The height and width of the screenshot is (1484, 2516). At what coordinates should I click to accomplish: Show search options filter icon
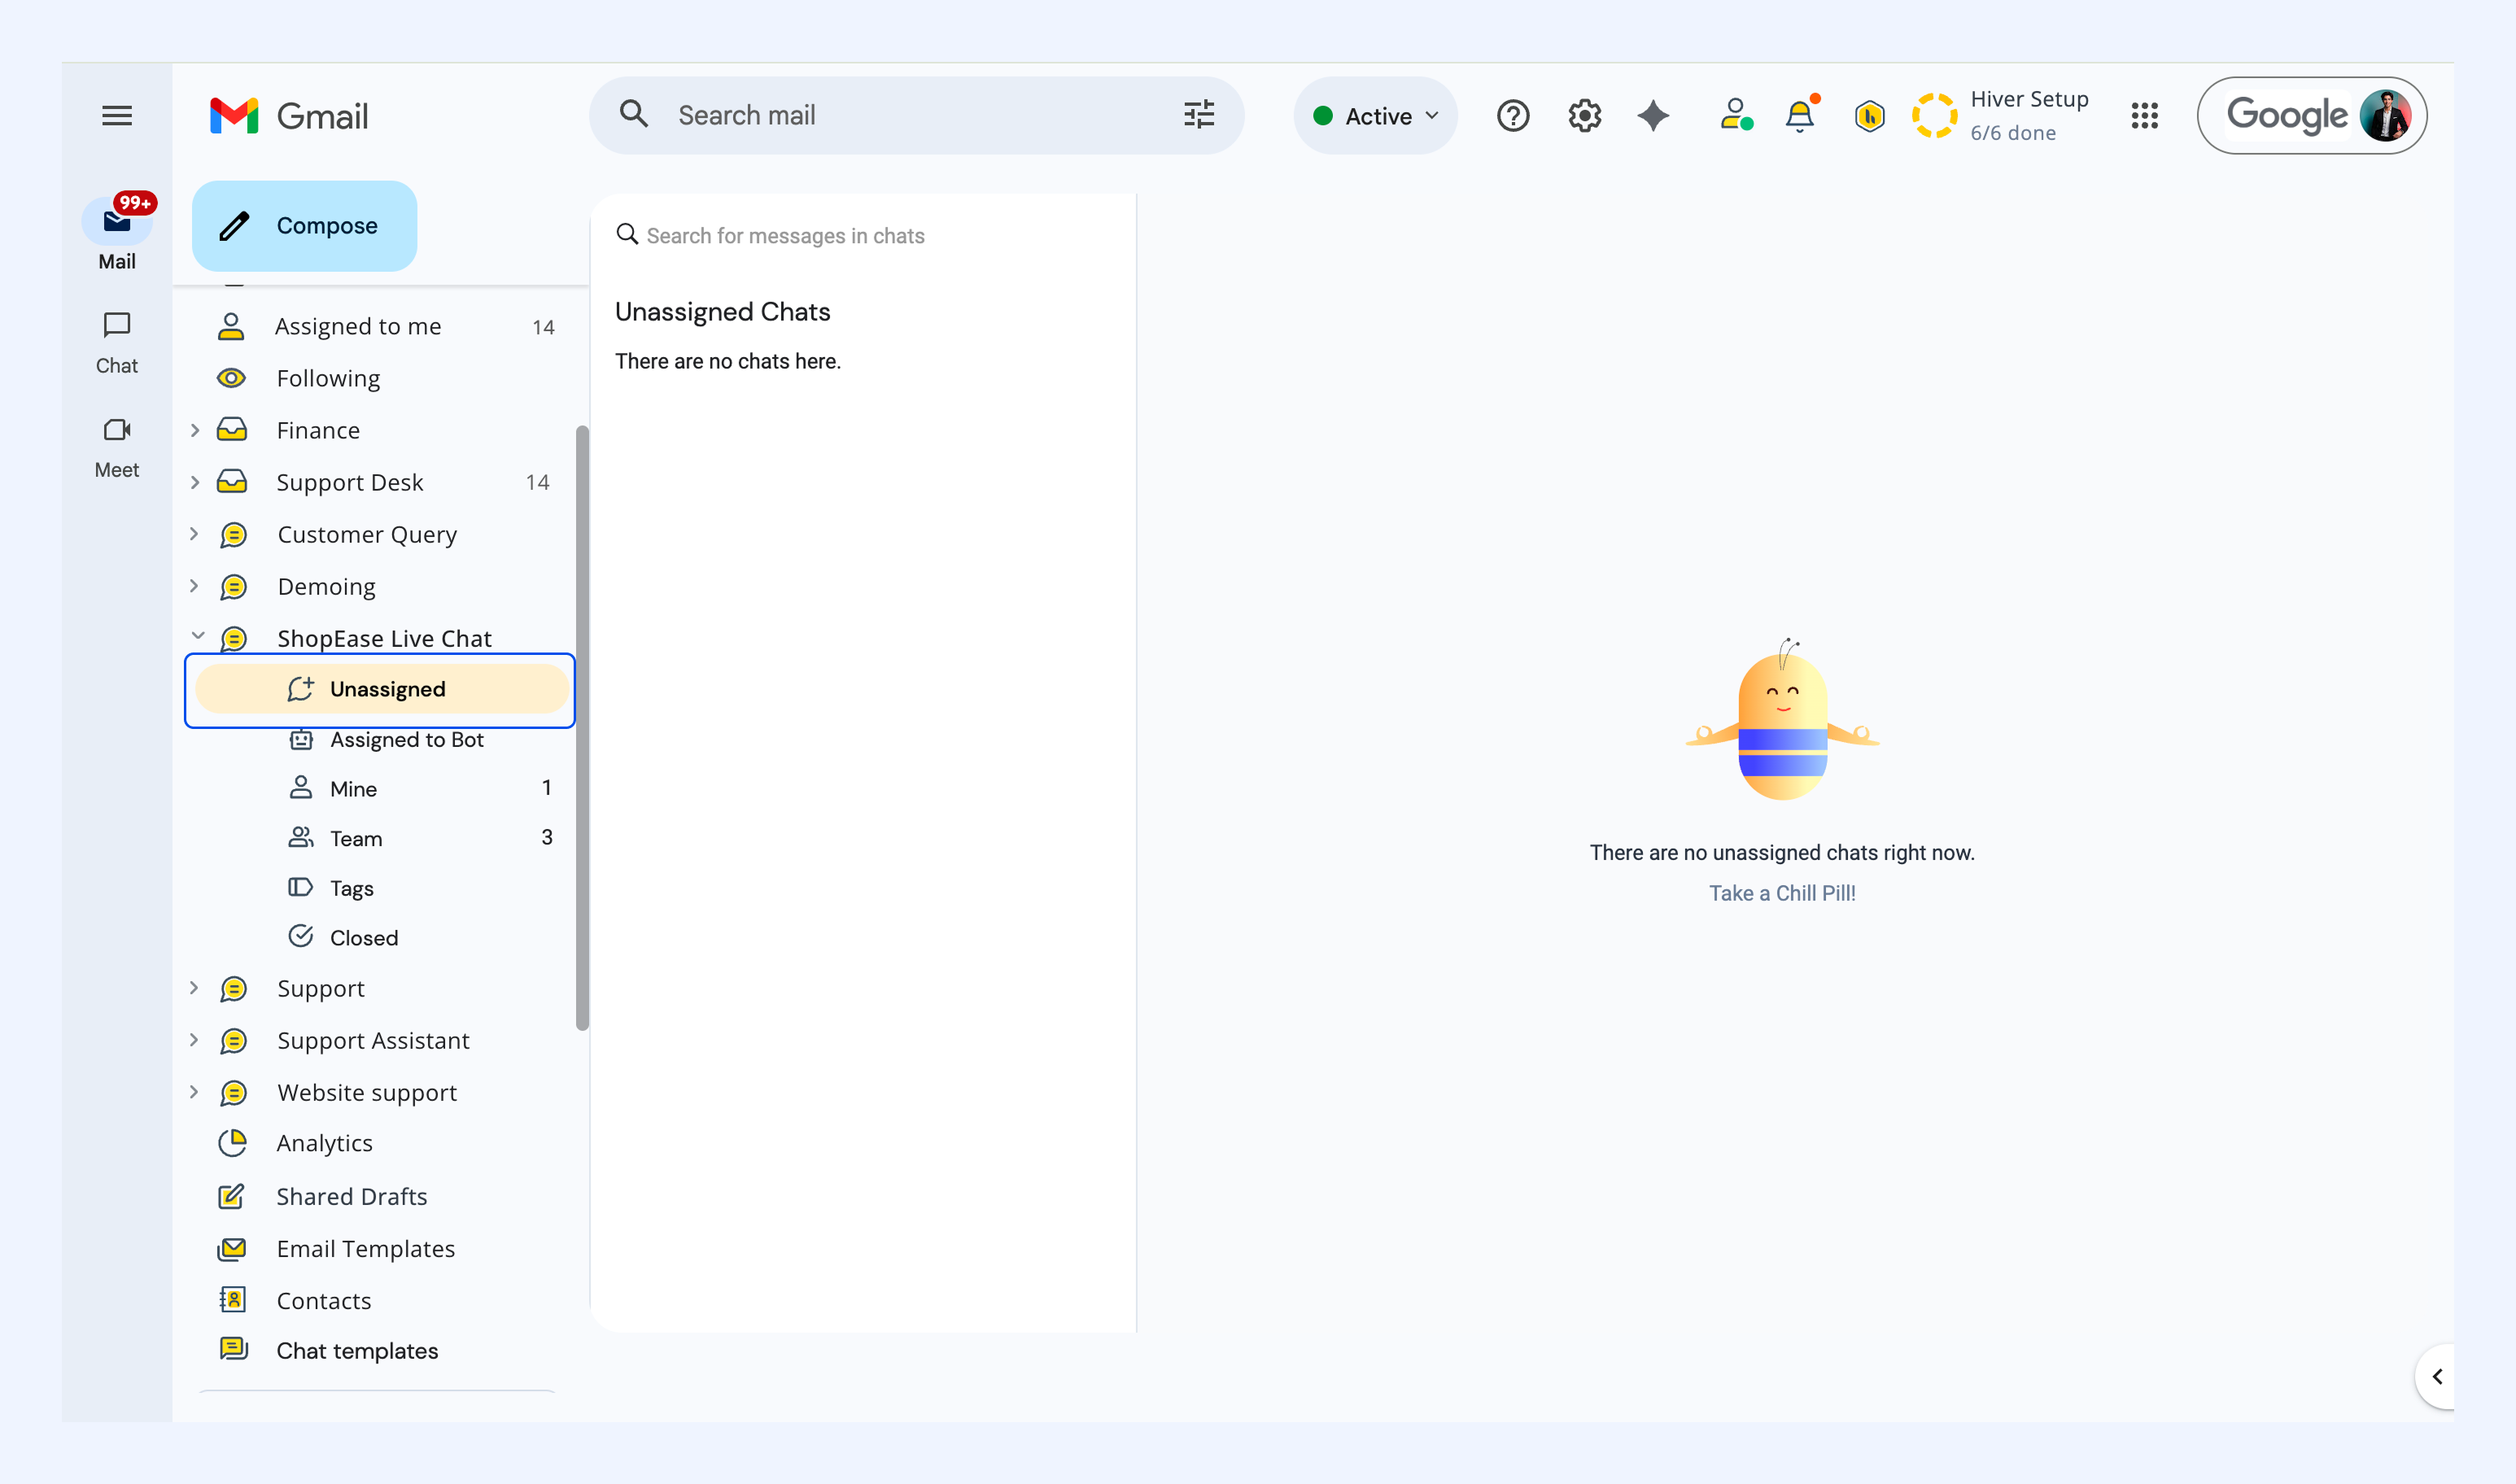pyautogui.click(x=1199, y=115)
